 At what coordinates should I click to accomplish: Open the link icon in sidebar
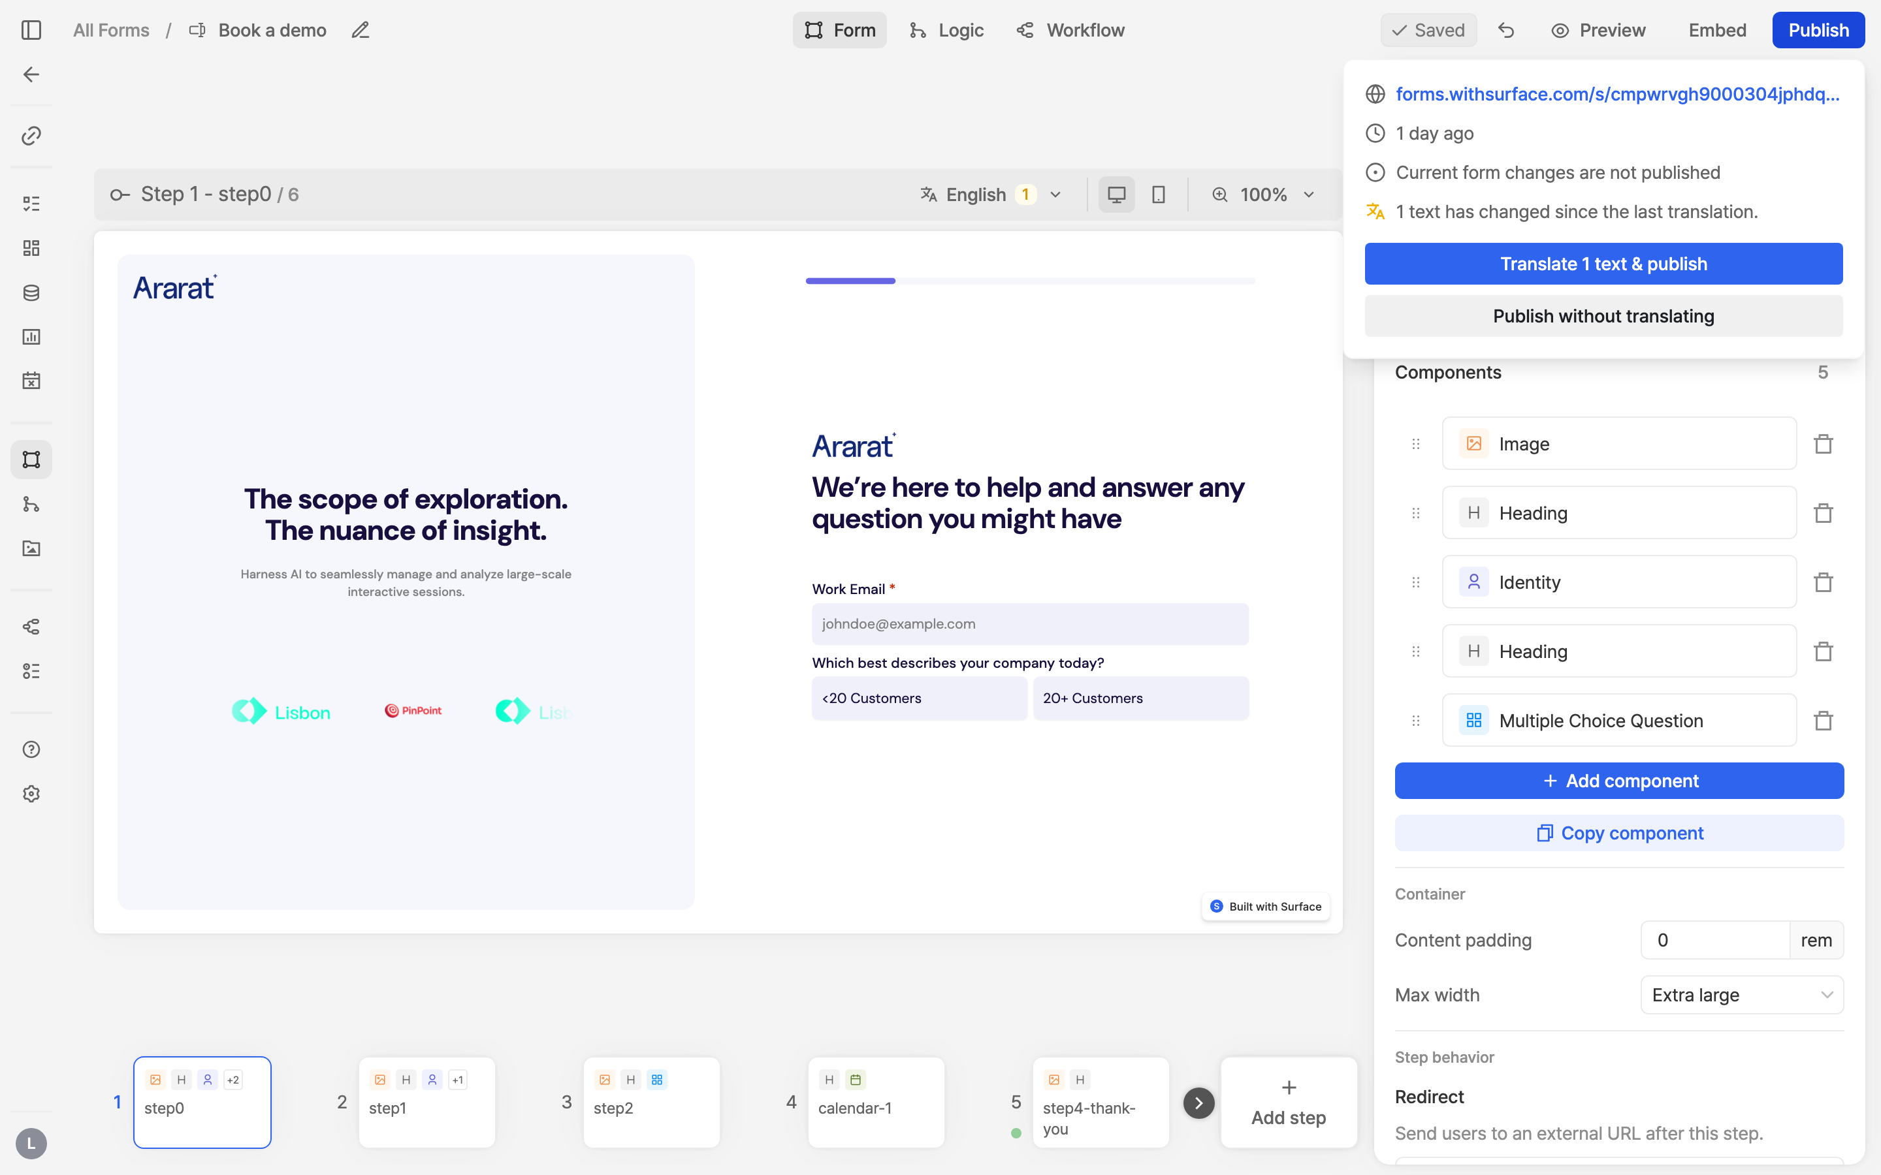pyautogui.click(x=31, y=136)
